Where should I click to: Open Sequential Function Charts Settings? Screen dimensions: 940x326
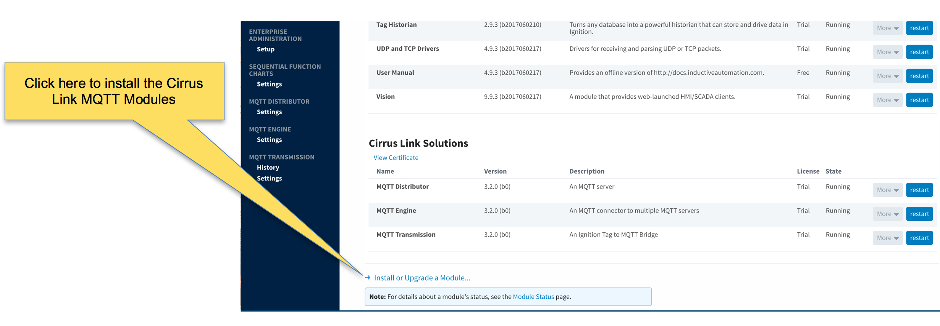coord(269,84)
